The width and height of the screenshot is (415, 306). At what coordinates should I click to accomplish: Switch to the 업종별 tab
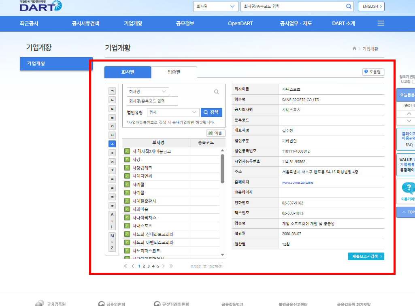coord(174,72)
